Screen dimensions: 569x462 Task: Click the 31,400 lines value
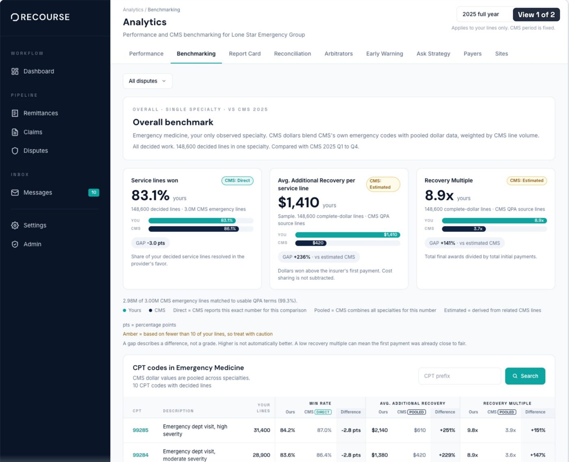[x=262, y=430]
